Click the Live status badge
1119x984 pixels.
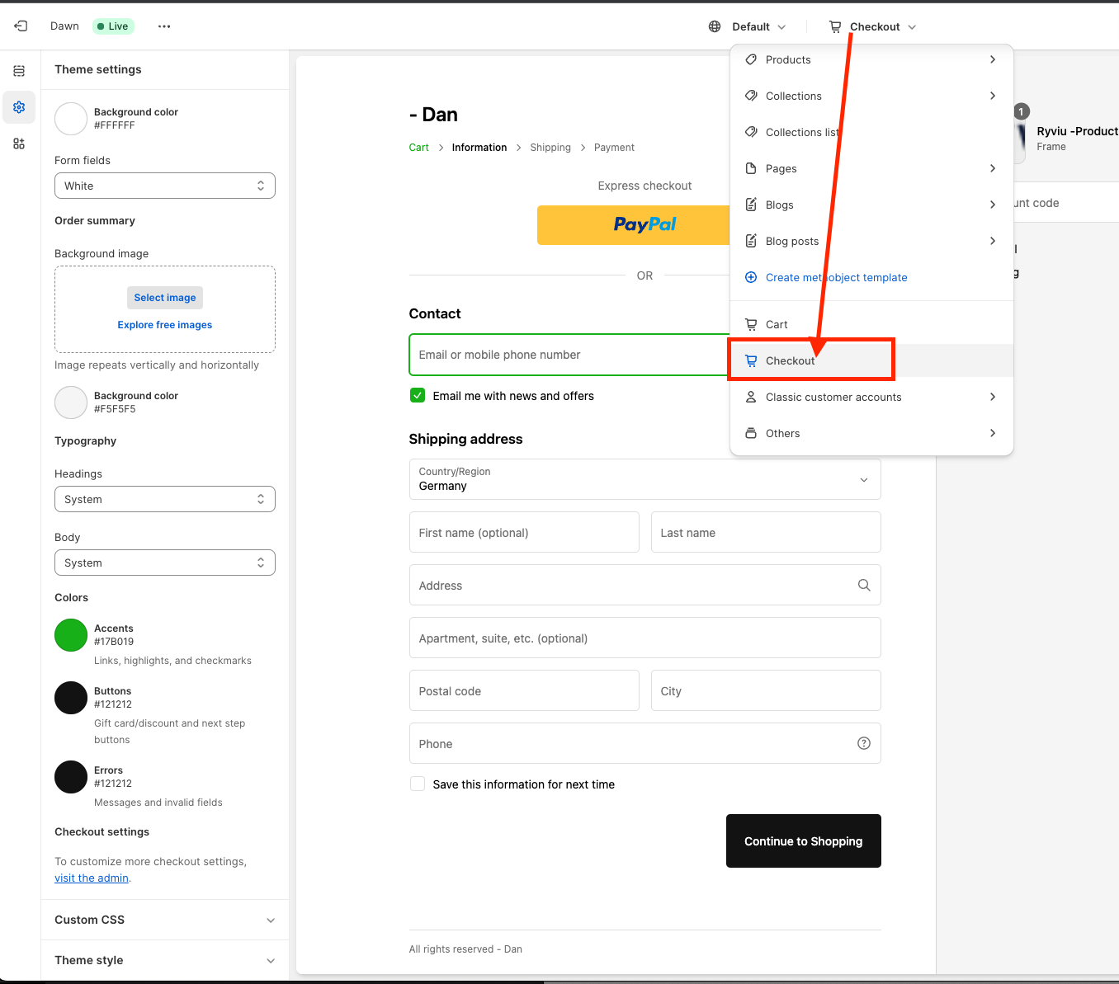[113, 26]
